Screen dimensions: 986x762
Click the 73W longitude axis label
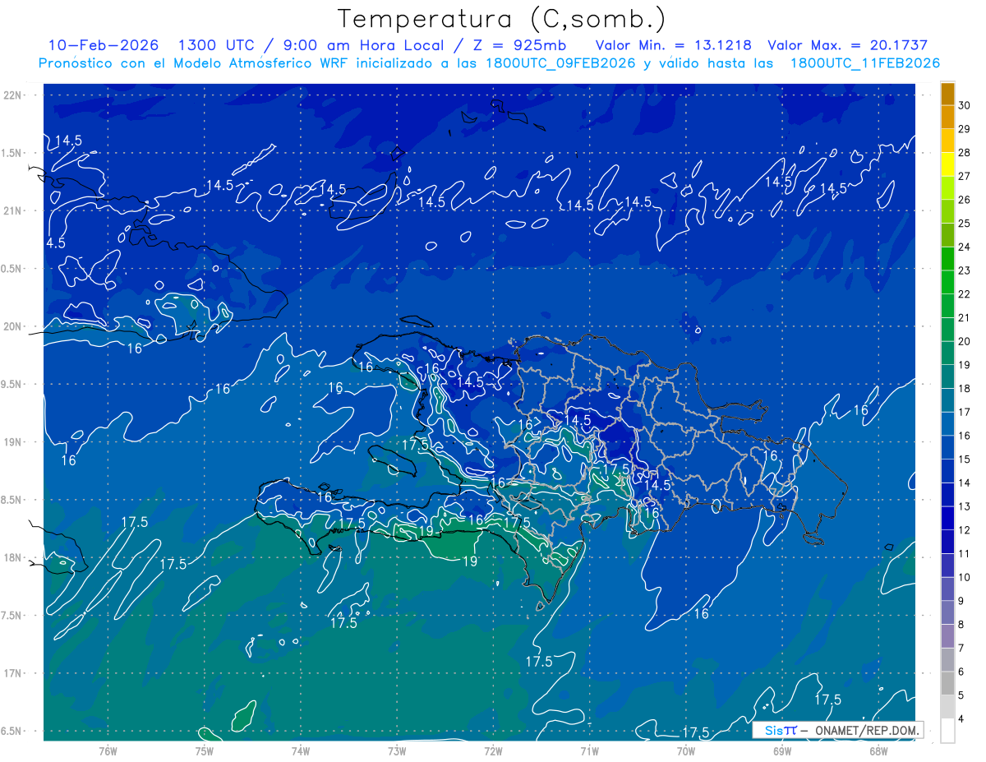tap(397, 751)
